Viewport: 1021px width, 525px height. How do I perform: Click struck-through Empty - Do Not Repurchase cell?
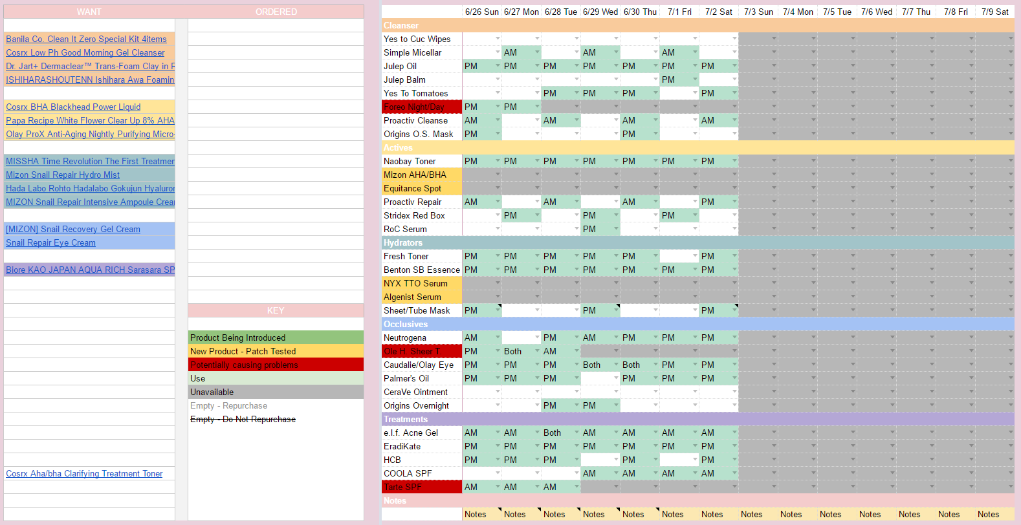tap(276, 419)
